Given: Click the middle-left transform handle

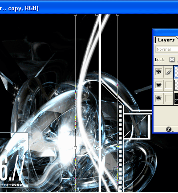Looking at the screenshot, I should coord(75,148).
